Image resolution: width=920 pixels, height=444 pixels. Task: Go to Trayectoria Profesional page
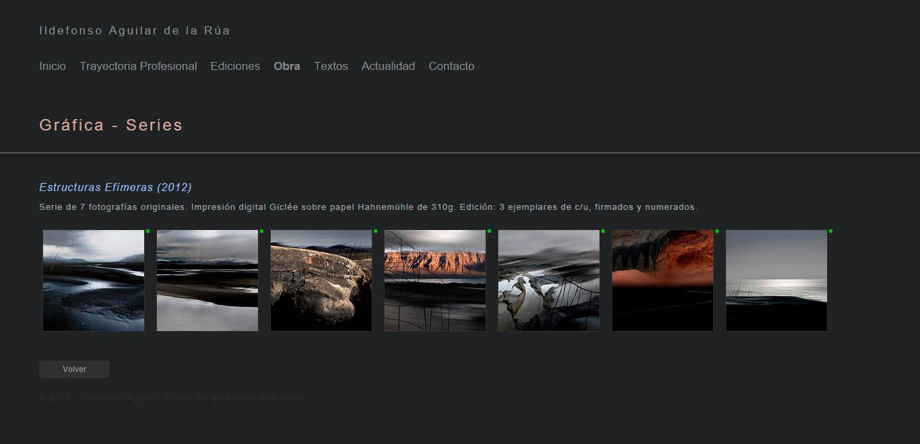pos(138,66)
